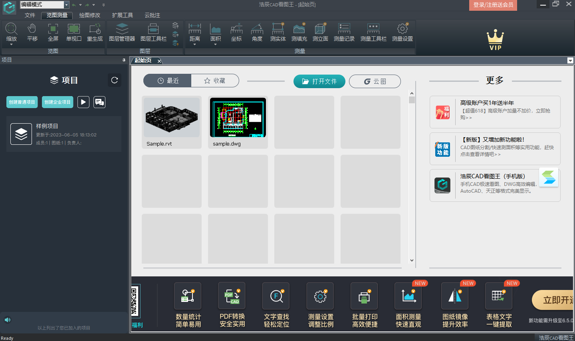Image resolution: width=575 pixels, height=341 pixels.
Task: Click the 测填充 measure hatch tool
Action: (x=299, y=32)
